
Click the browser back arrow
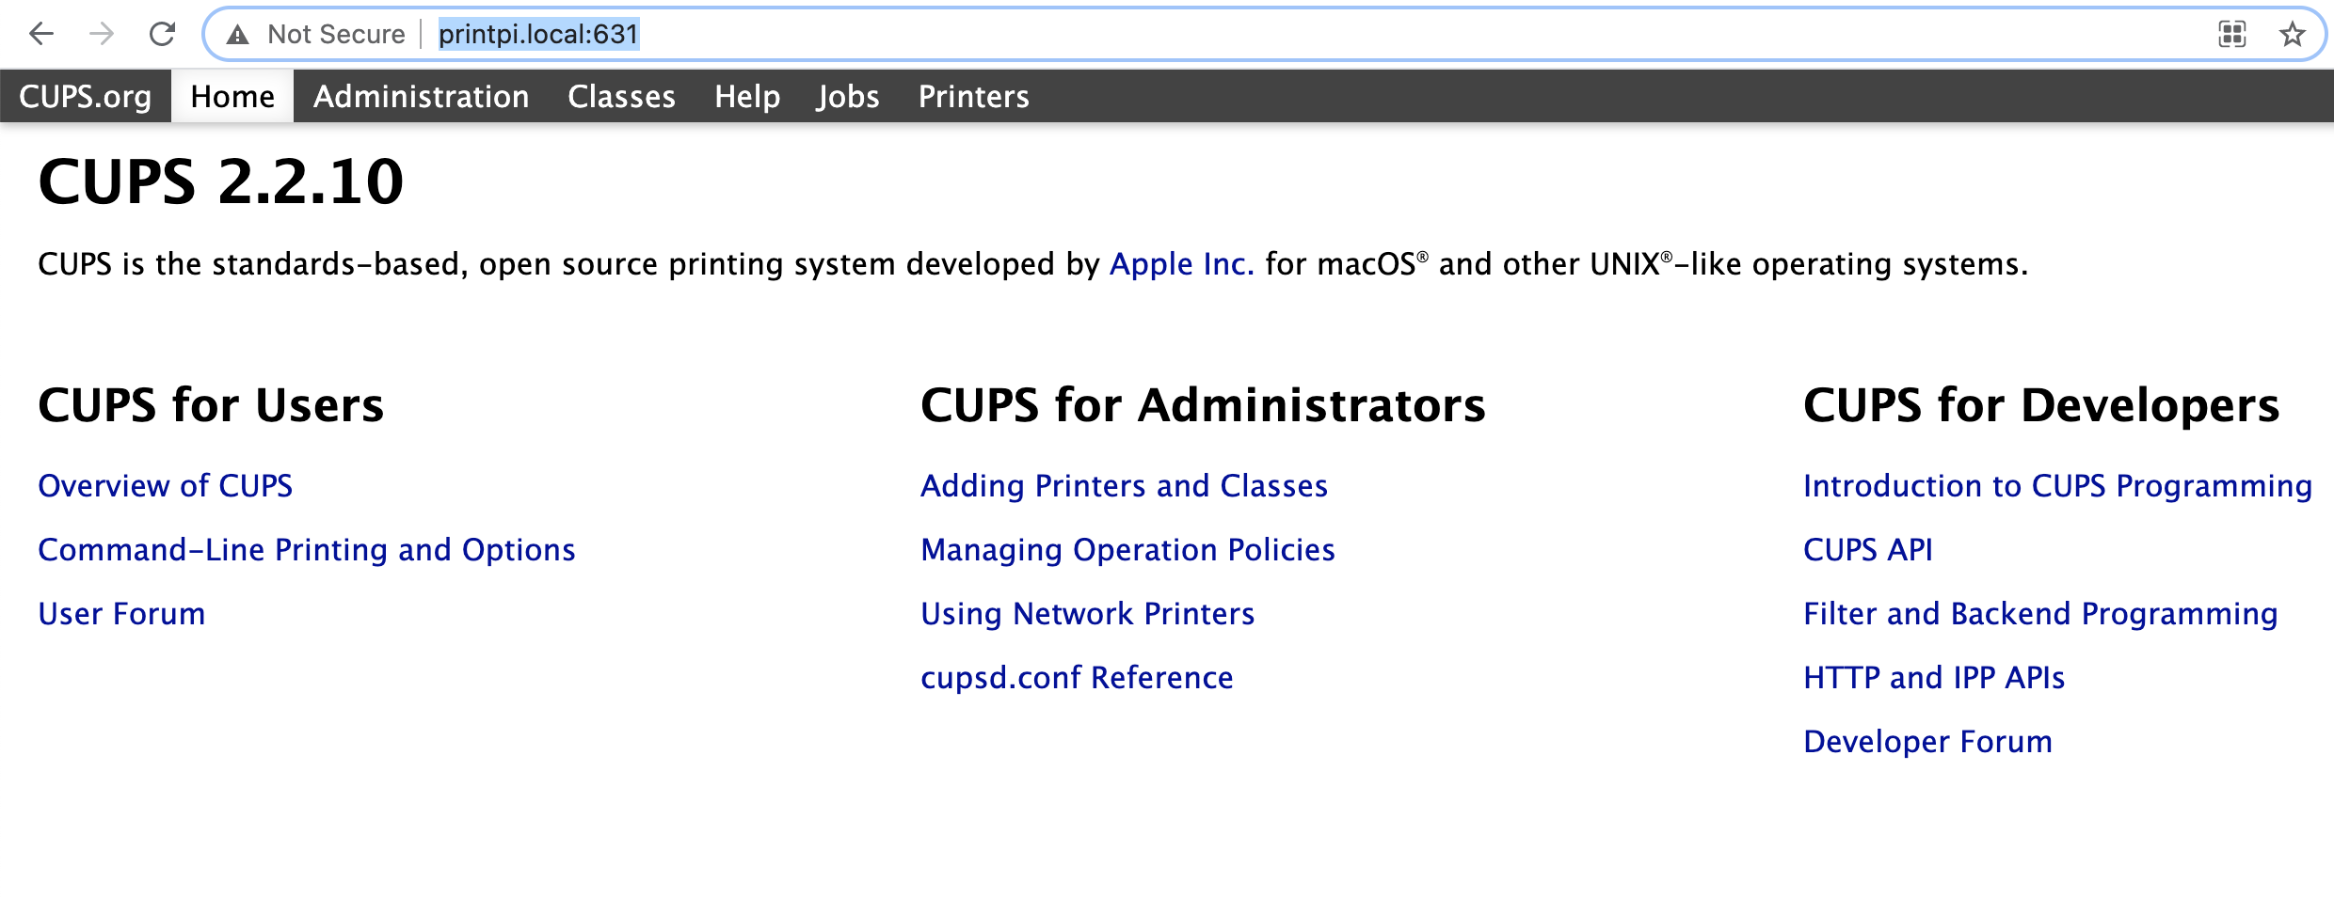[41, 35]
